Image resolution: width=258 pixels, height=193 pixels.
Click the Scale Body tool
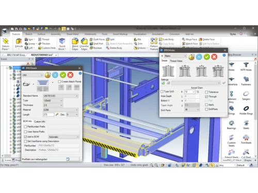[166, 40]
